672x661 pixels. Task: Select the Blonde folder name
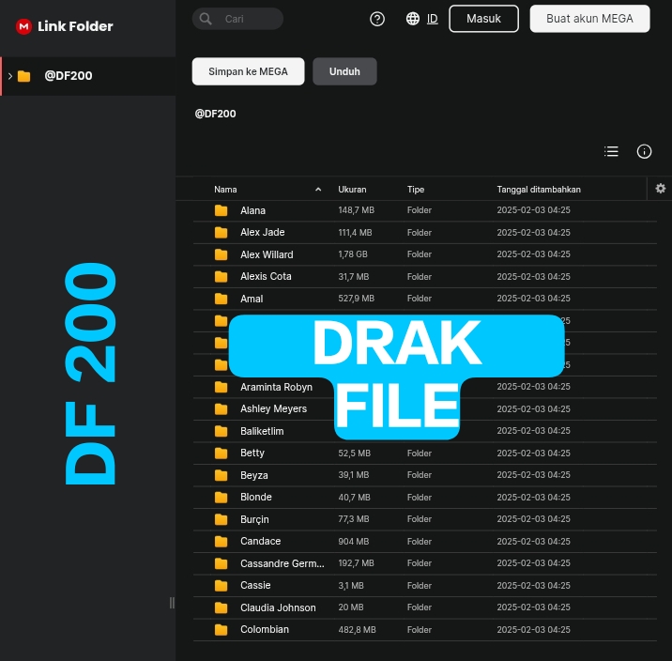(256, 498)
